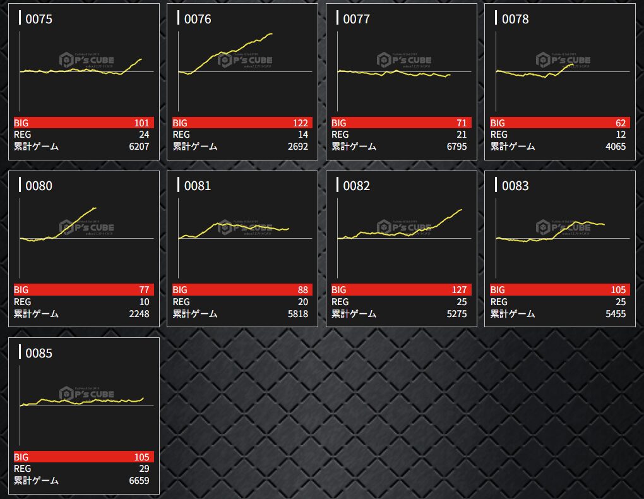644x499 pixels.
Task: Click the REG row showing 29
Action: tap(83, 469)
